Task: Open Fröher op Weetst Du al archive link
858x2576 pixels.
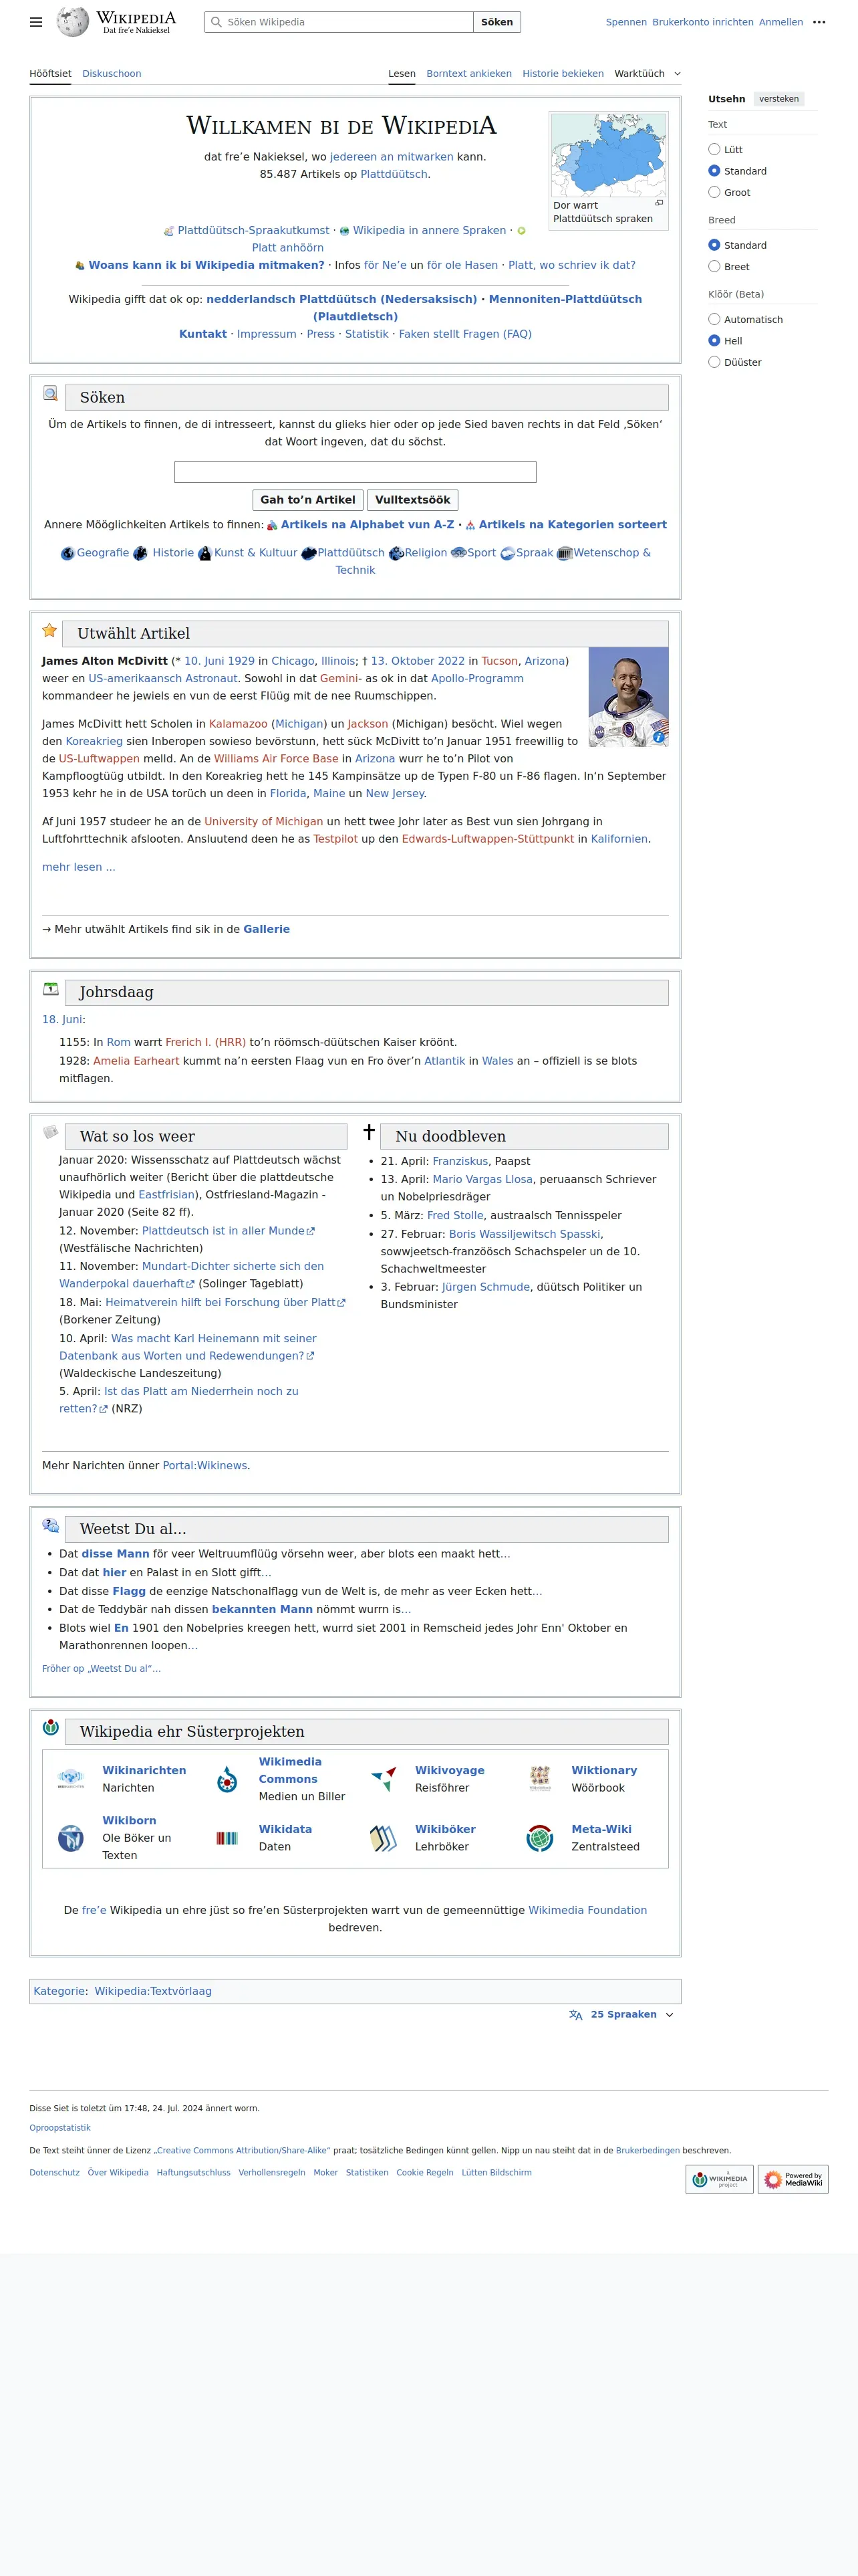Action: 101,1668
